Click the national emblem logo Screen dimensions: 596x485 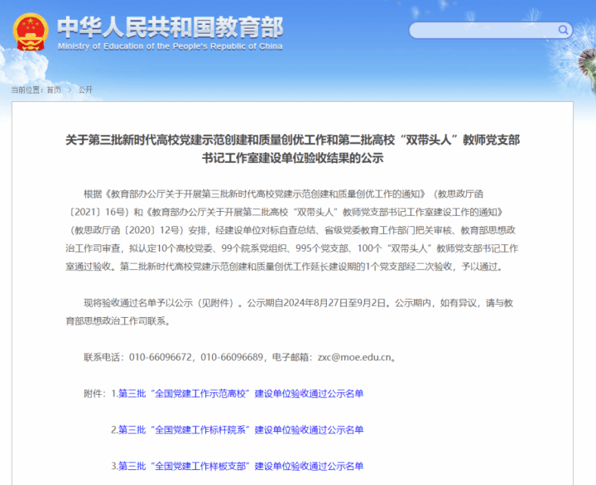31,31
